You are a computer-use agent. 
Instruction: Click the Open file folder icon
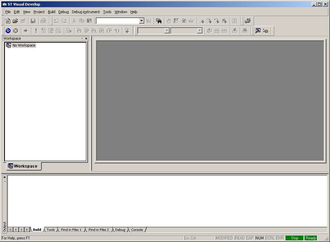click(x=15, y=21)
